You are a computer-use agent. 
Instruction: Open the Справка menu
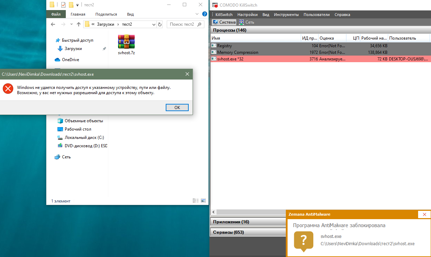[342, 15]
